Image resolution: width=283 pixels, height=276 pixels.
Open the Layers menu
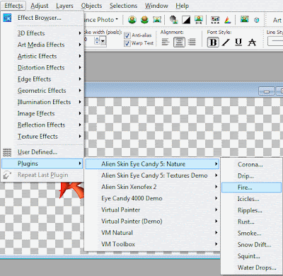(64, 6)
